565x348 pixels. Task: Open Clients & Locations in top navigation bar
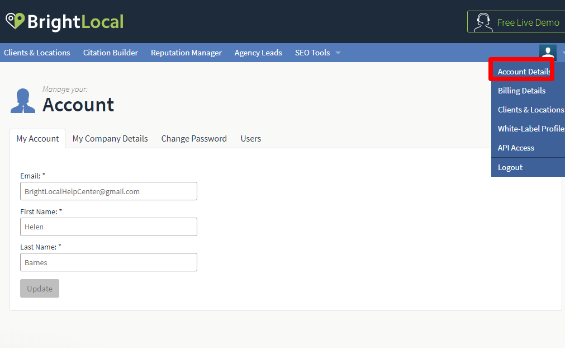37,53
